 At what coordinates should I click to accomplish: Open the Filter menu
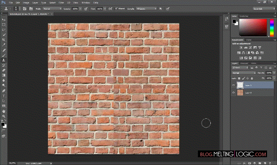pyautogui.click(x=61, y=3)
